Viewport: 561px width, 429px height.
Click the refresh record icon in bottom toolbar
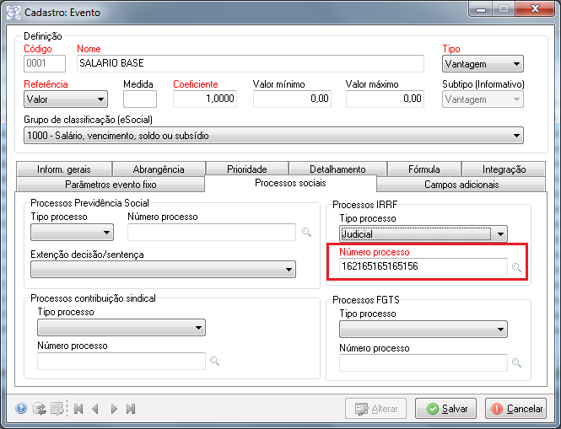pos(39,409)
